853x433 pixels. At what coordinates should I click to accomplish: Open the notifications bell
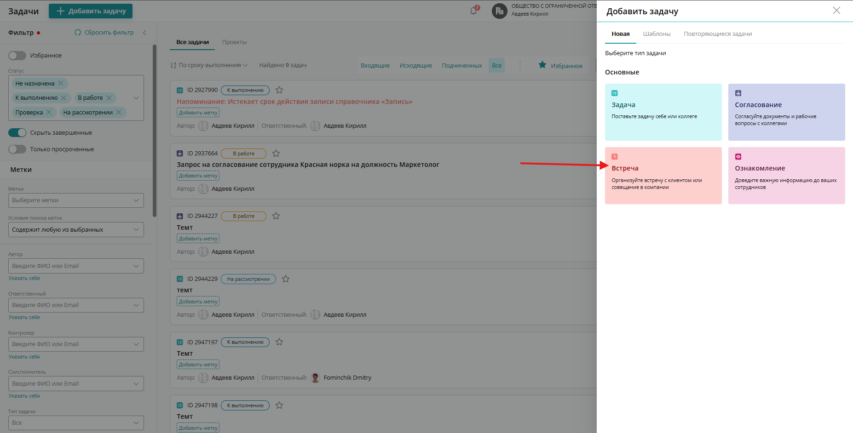[474, 11]
